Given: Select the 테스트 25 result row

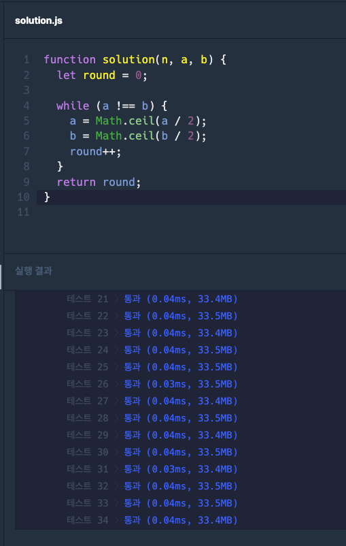Looking at the screenshot, I should click(152, 367).
